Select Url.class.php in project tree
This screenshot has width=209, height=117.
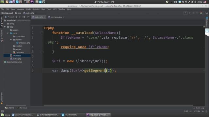click(23, 43)
